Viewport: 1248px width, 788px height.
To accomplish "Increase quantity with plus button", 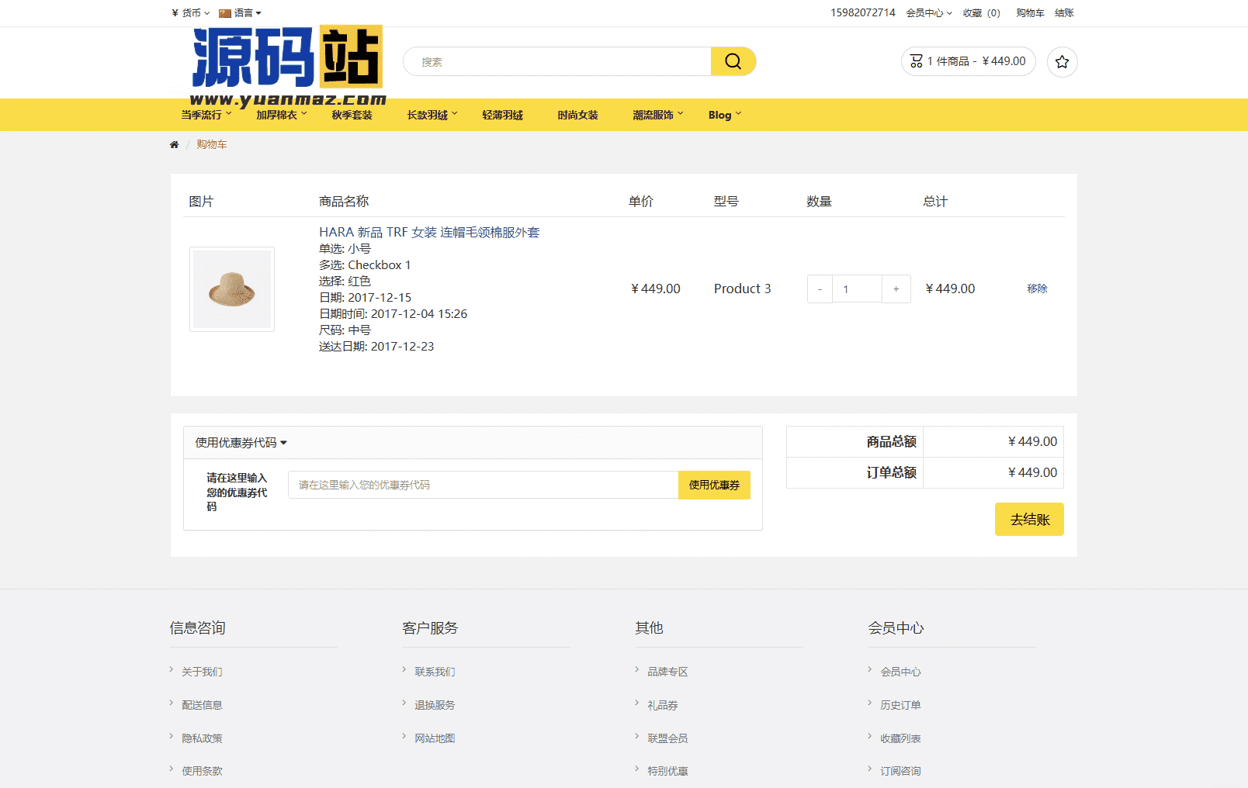I will pyautogui.click(x=896, y=289).
